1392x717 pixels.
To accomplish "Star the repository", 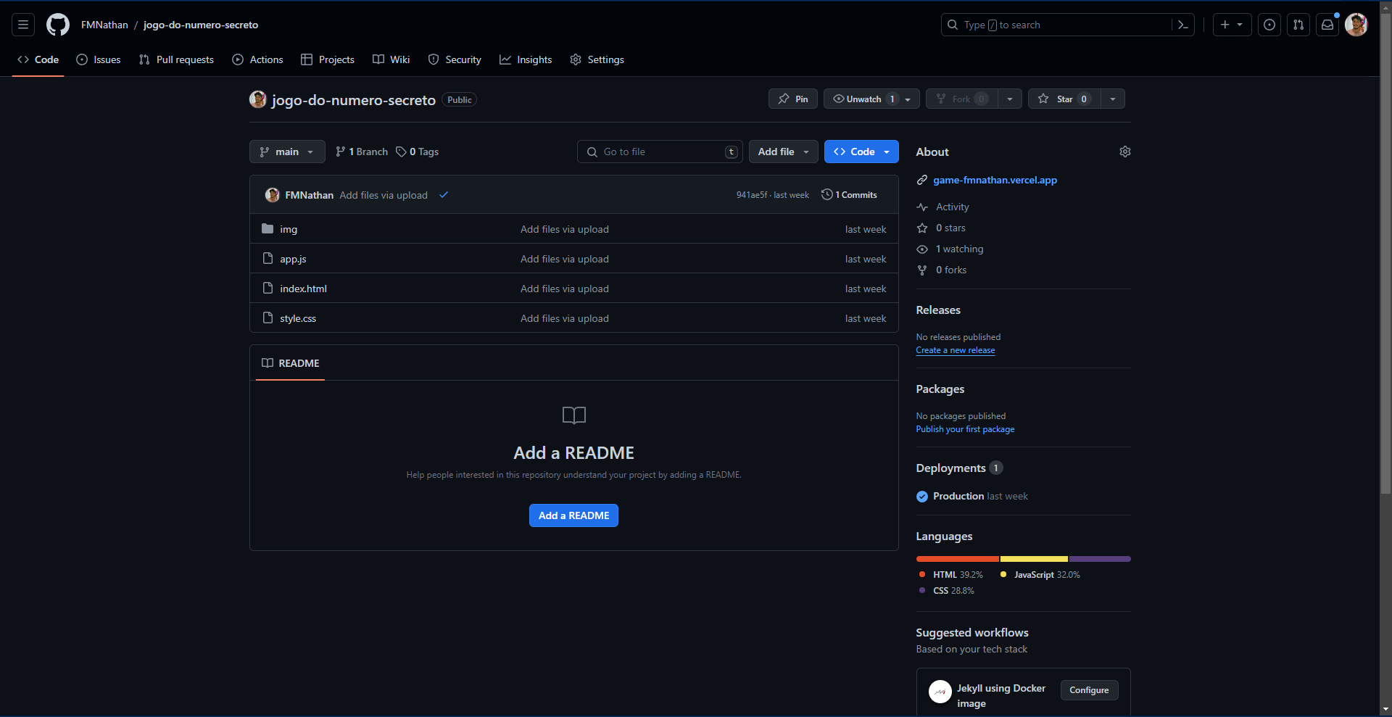I will pyautogui.click(x=1064, y=99).
